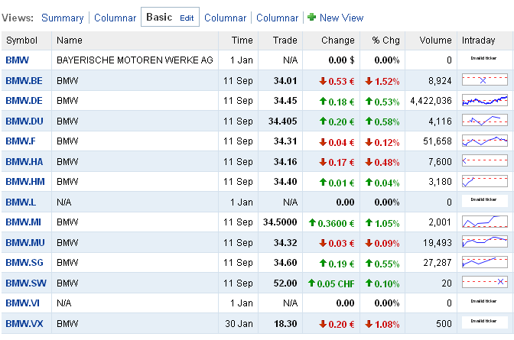
Task: Click the volume value 4,422,036
Action: (431, 101)
